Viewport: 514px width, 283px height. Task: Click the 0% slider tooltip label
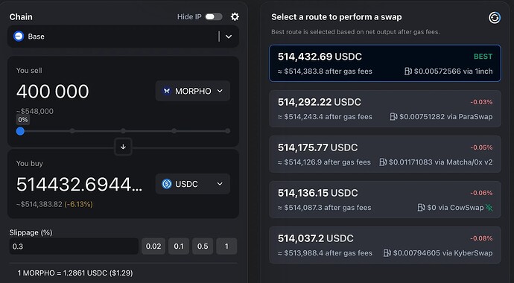point(23,120)
